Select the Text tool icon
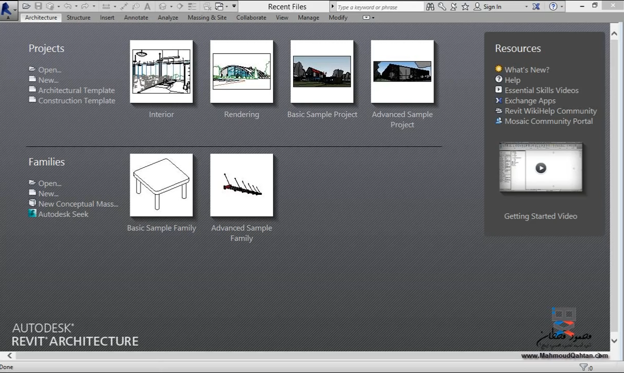Viewport: 624px width, 373px height. point(147,6)
